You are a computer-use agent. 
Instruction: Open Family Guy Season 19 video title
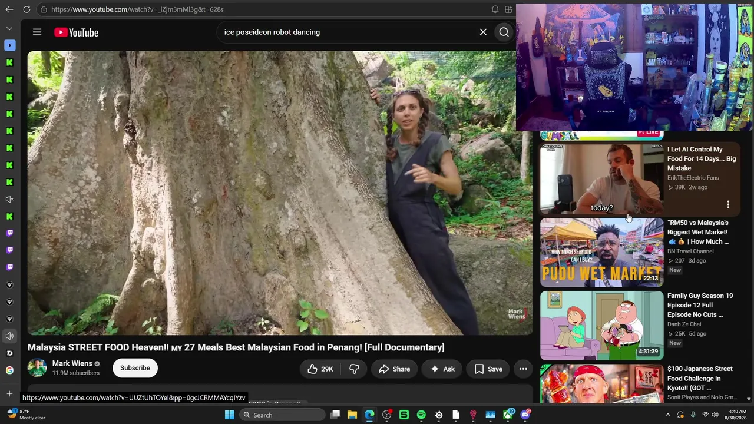tap(700, 305)
